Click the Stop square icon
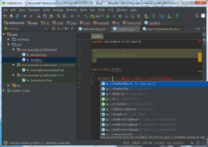This screenshot has height=147, width=208. pyautogui.click(x=139, y=16)
